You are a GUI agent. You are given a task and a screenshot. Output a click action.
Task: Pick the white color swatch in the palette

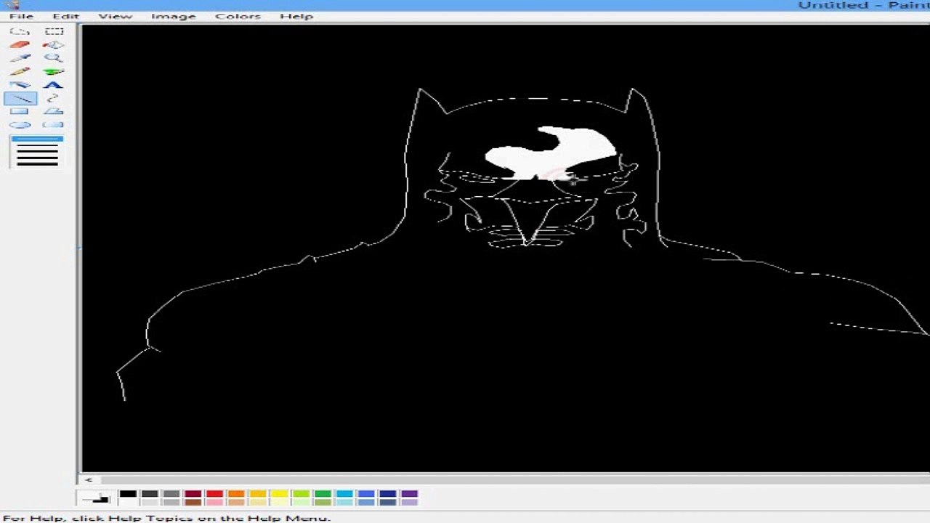[128, 502]
